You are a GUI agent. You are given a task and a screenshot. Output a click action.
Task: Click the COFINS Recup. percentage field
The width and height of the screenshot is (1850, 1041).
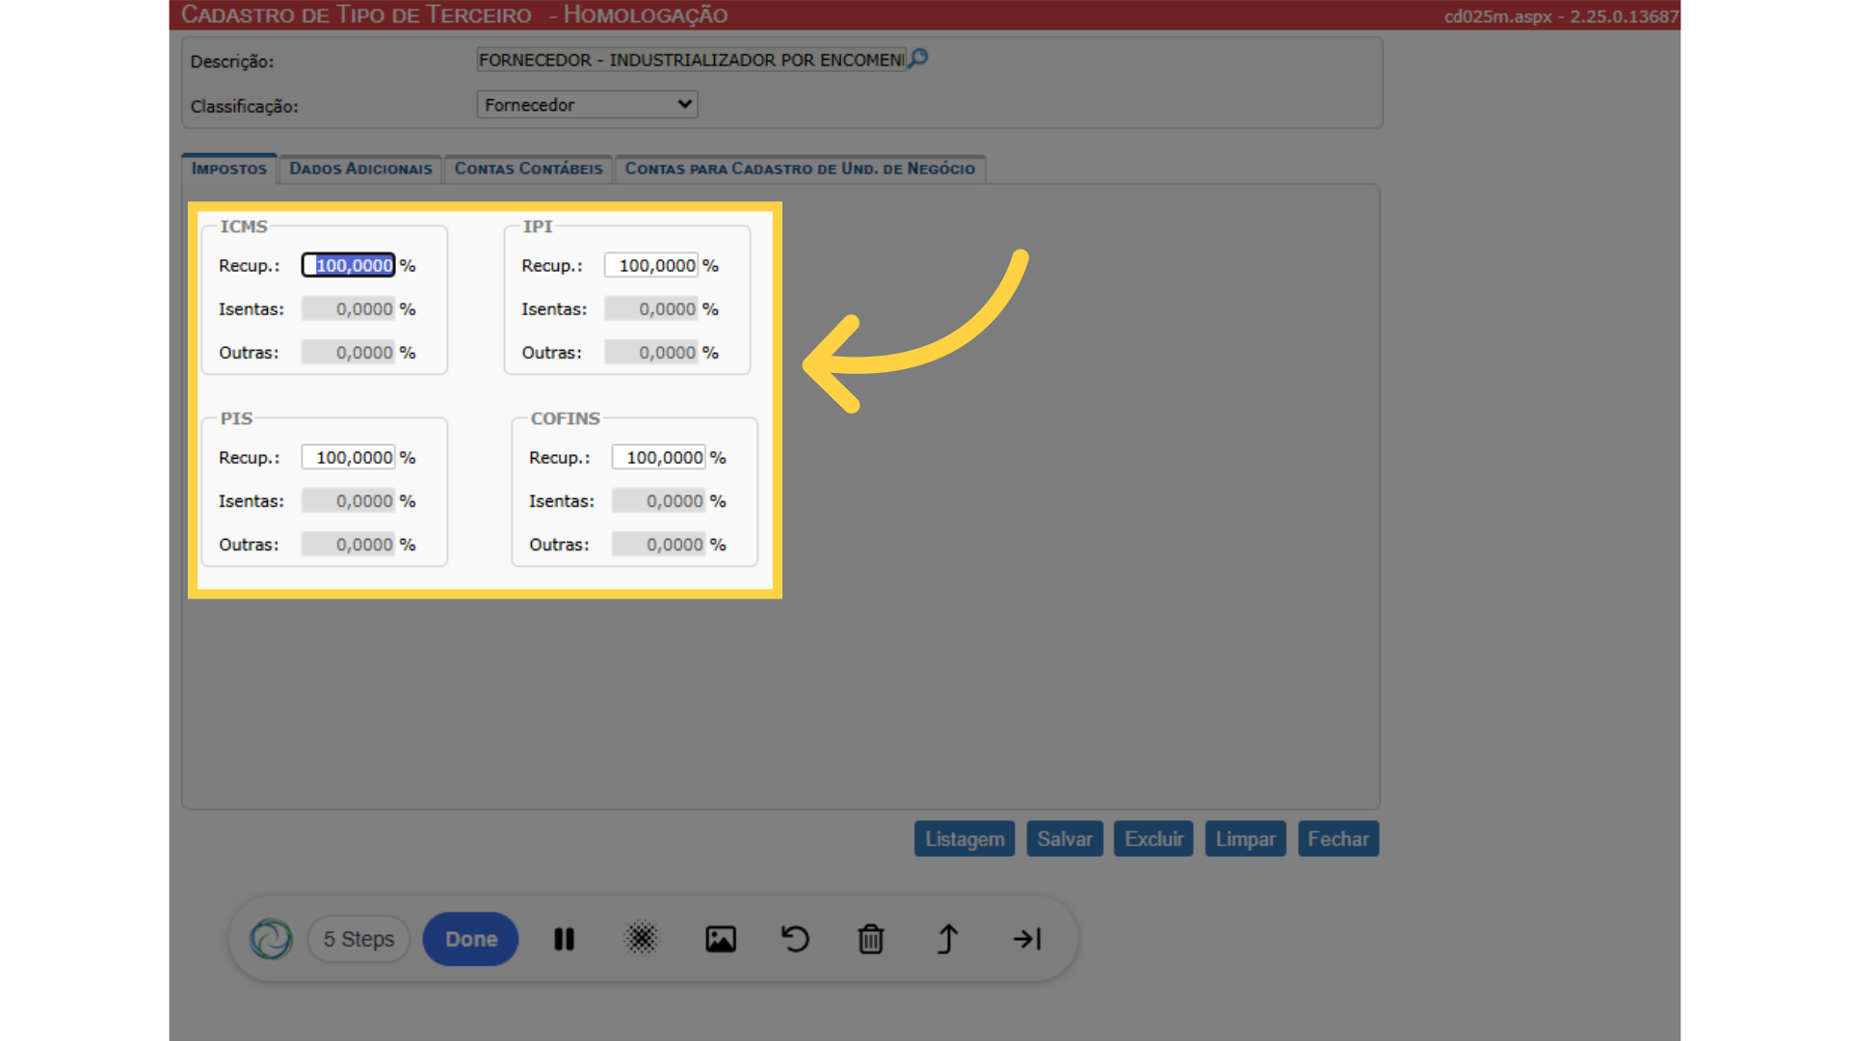coord(659,457)
